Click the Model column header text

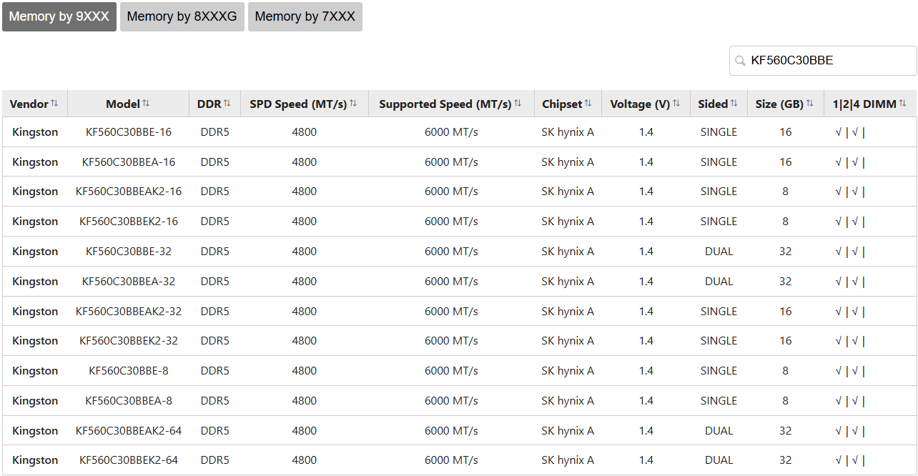pos(123,104)
